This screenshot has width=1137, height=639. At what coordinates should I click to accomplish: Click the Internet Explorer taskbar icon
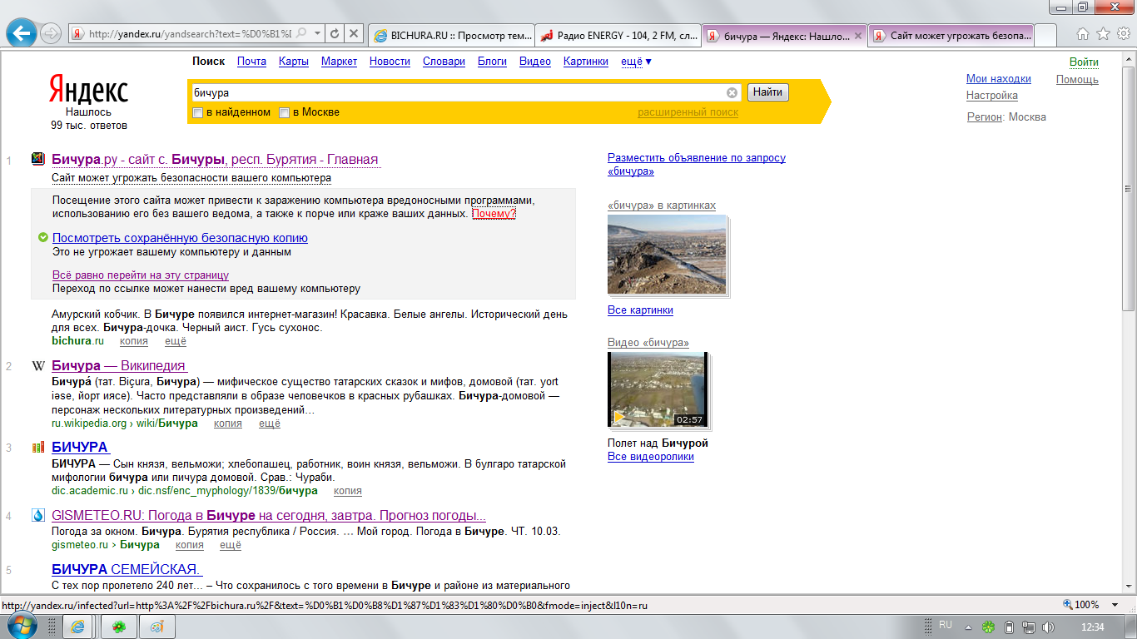pyautogui.click(x=77, y=627)
